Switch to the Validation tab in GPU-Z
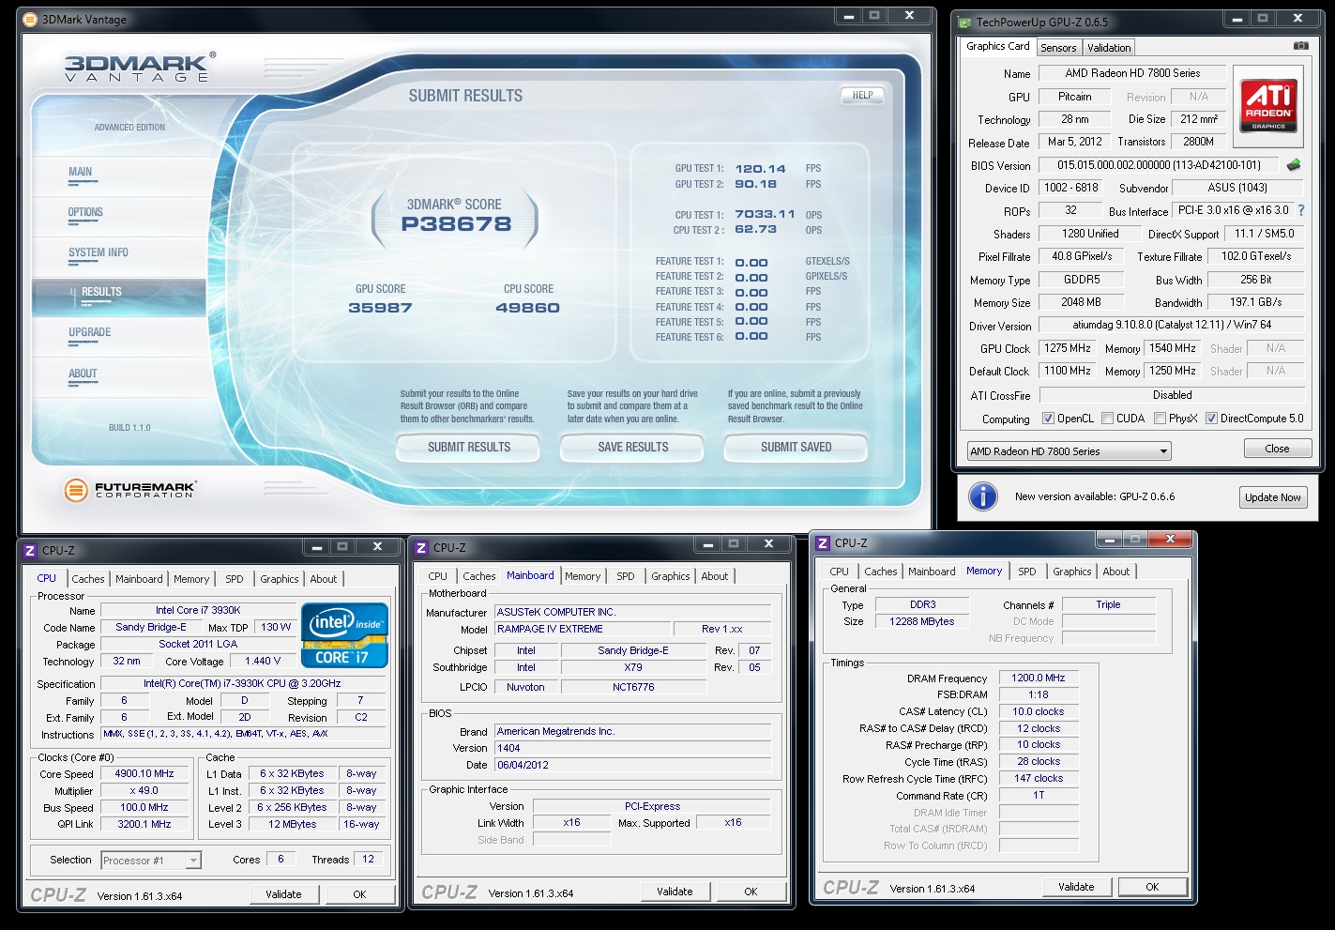Image resolution: width=1335 pixels, height=930 pixels. [1109, 48]
